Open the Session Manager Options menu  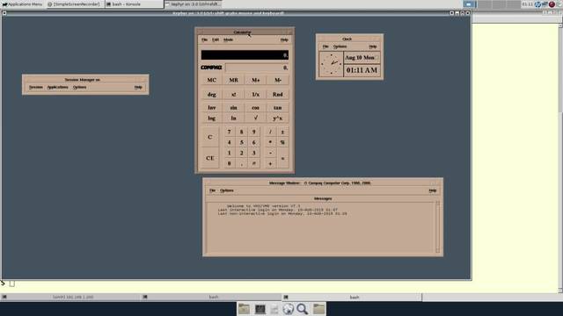[79, 87]
